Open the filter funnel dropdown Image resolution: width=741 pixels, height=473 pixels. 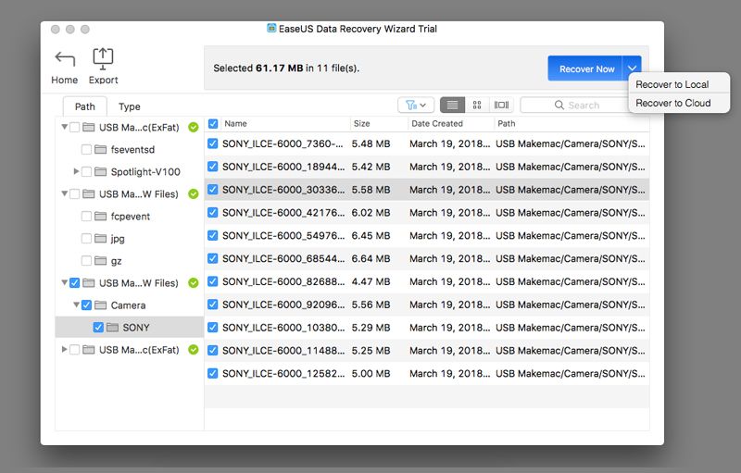tap(415, 105)
